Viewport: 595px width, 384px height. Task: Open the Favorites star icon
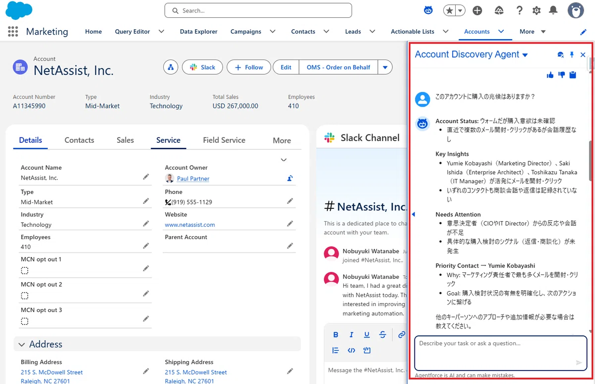click(x=450, y=10)
